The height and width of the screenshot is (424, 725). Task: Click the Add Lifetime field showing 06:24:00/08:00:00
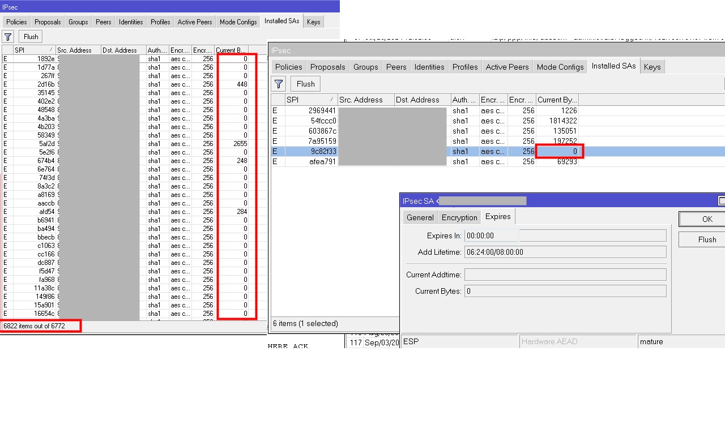pos(565,252)
